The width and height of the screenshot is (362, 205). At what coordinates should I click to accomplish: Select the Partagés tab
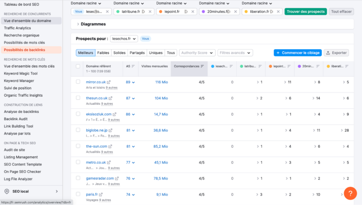click(x=137, y=53)
